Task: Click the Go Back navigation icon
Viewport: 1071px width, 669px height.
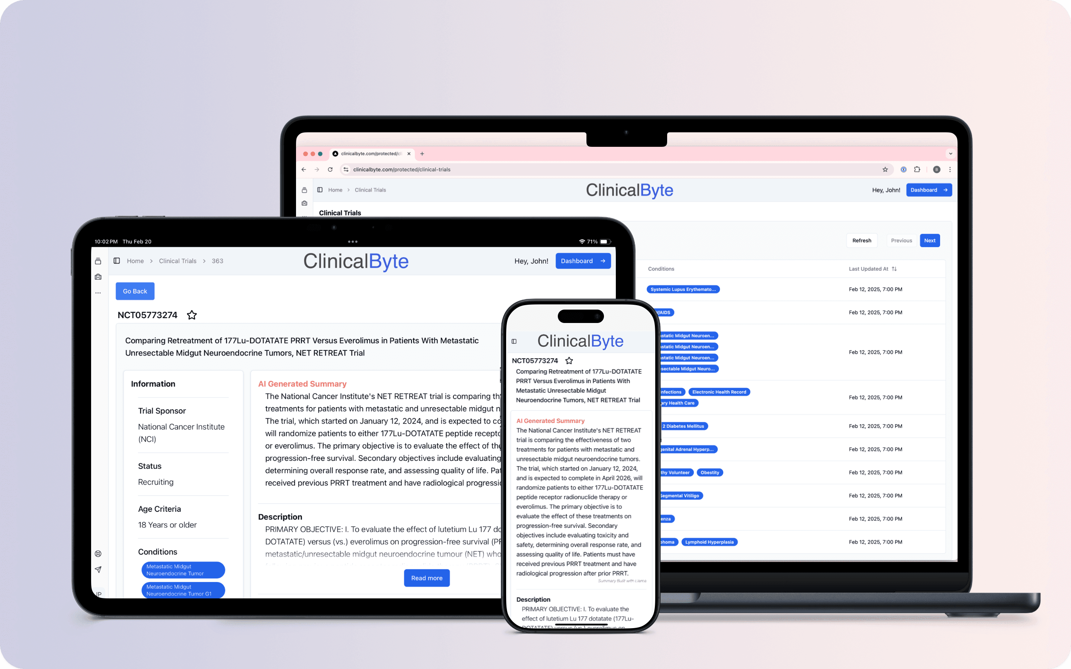Action: tap(136, 291)
